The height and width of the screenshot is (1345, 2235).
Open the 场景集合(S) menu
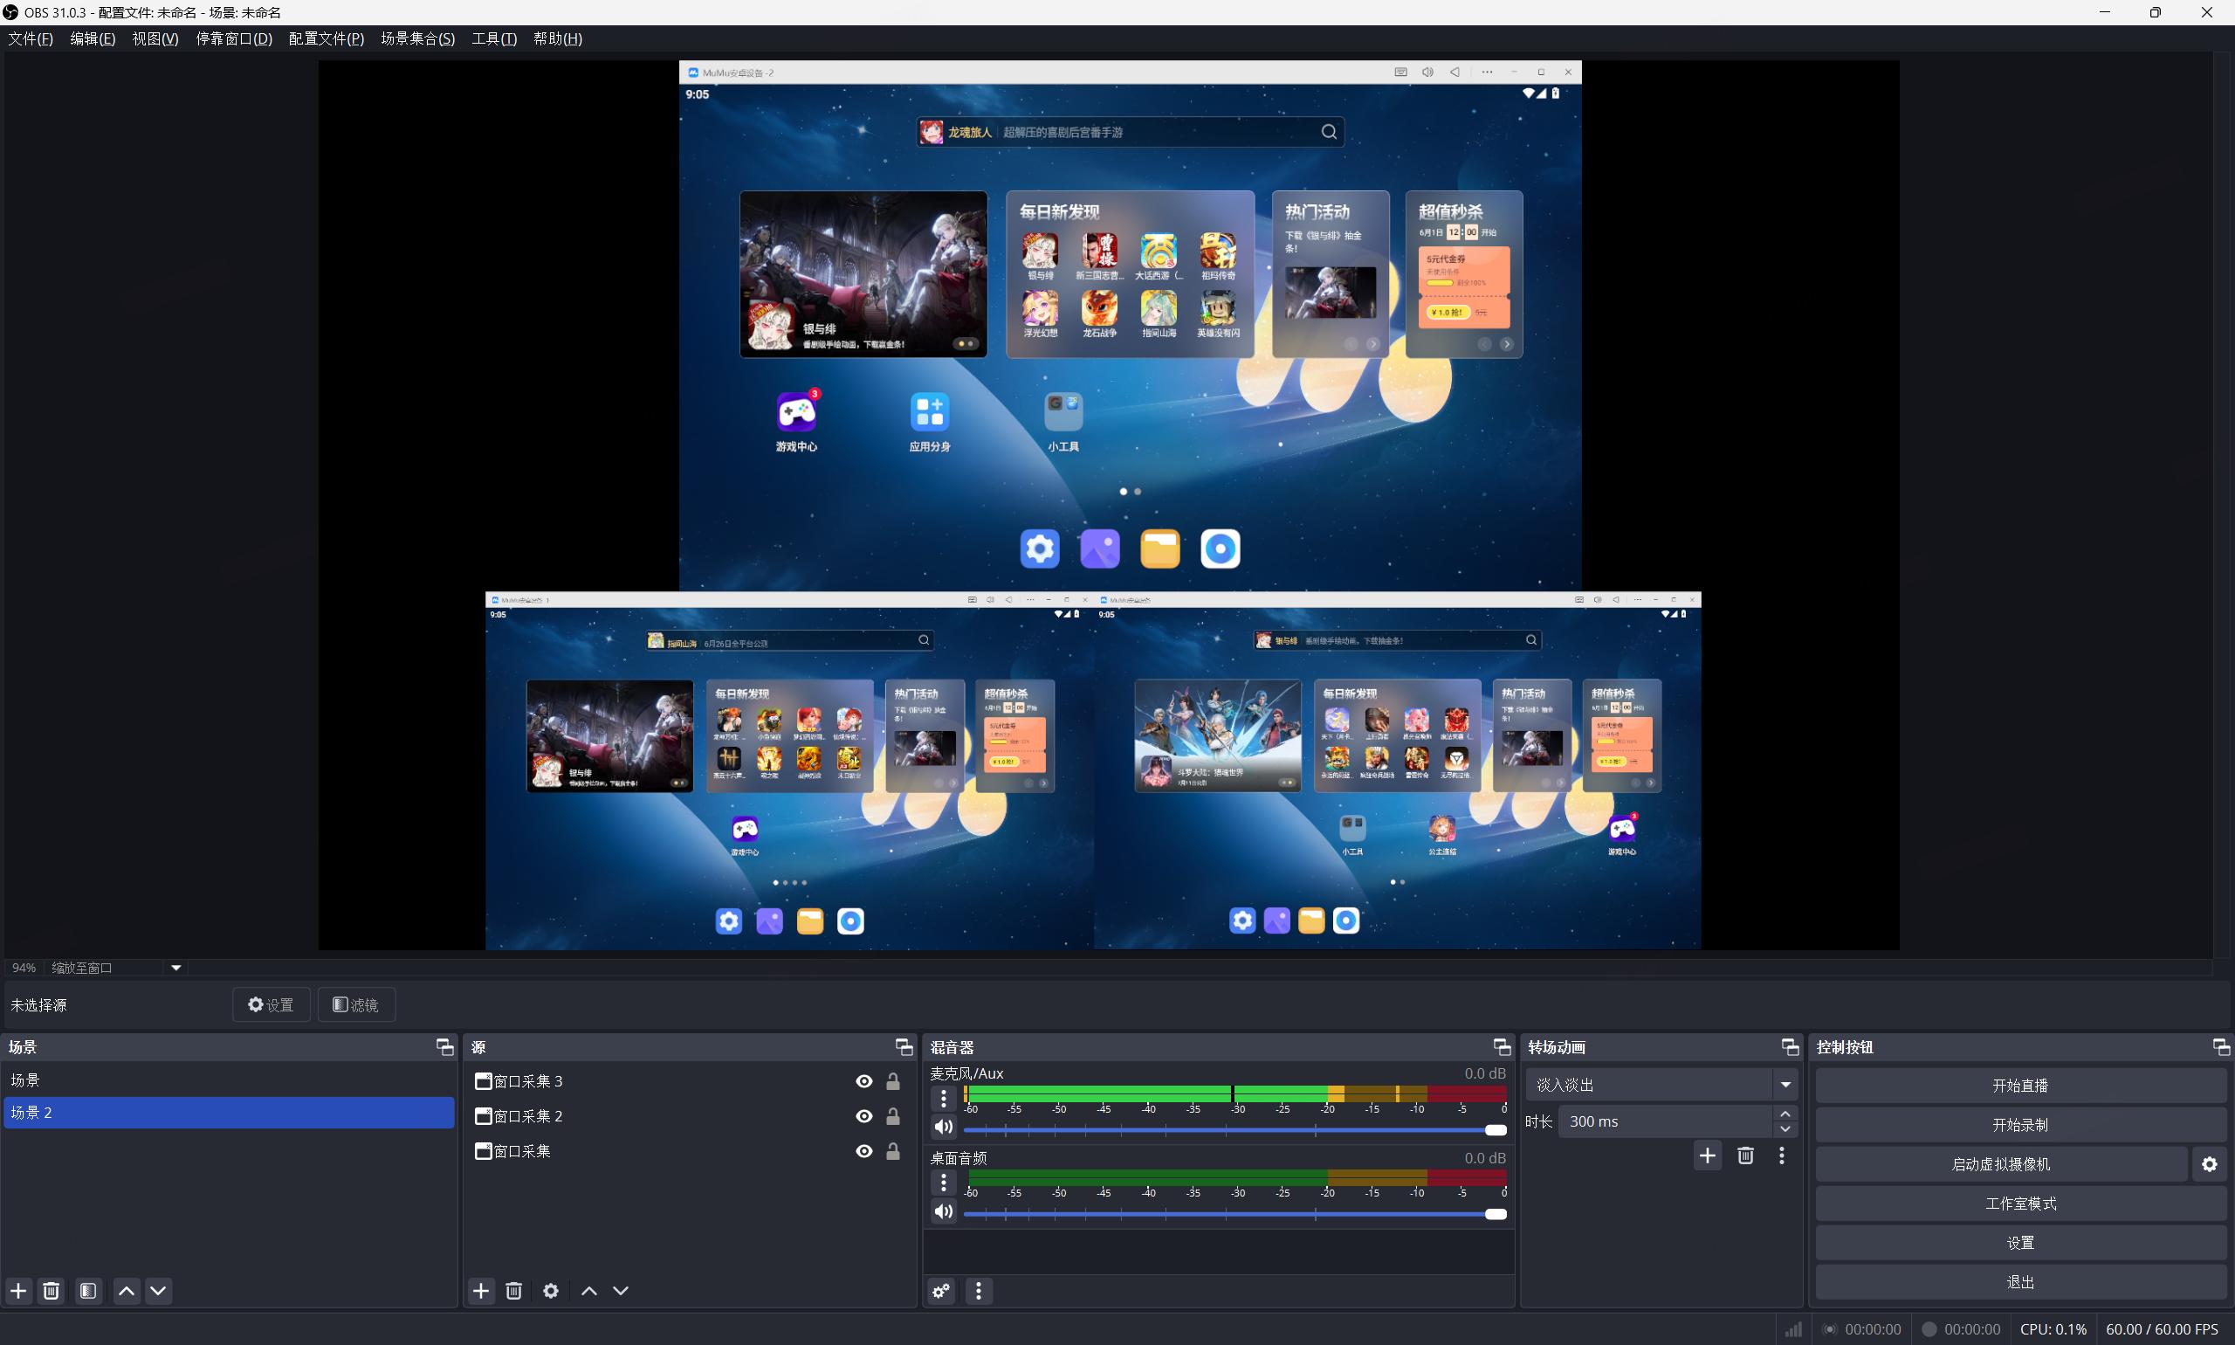[417, 38]
